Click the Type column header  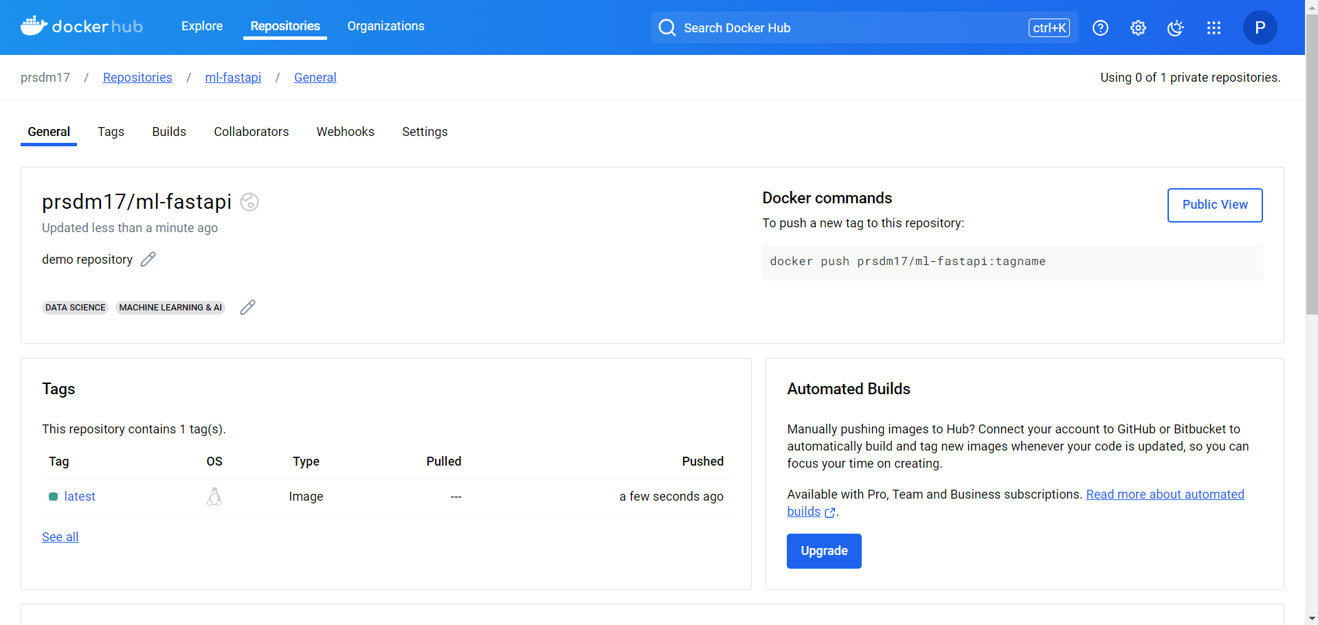click(306, 462)
